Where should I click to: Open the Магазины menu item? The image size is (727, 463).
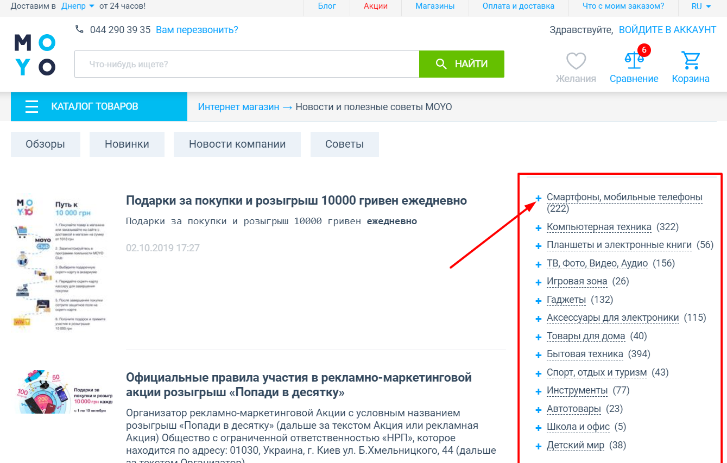pyautogui.click(x=435, y=6)
